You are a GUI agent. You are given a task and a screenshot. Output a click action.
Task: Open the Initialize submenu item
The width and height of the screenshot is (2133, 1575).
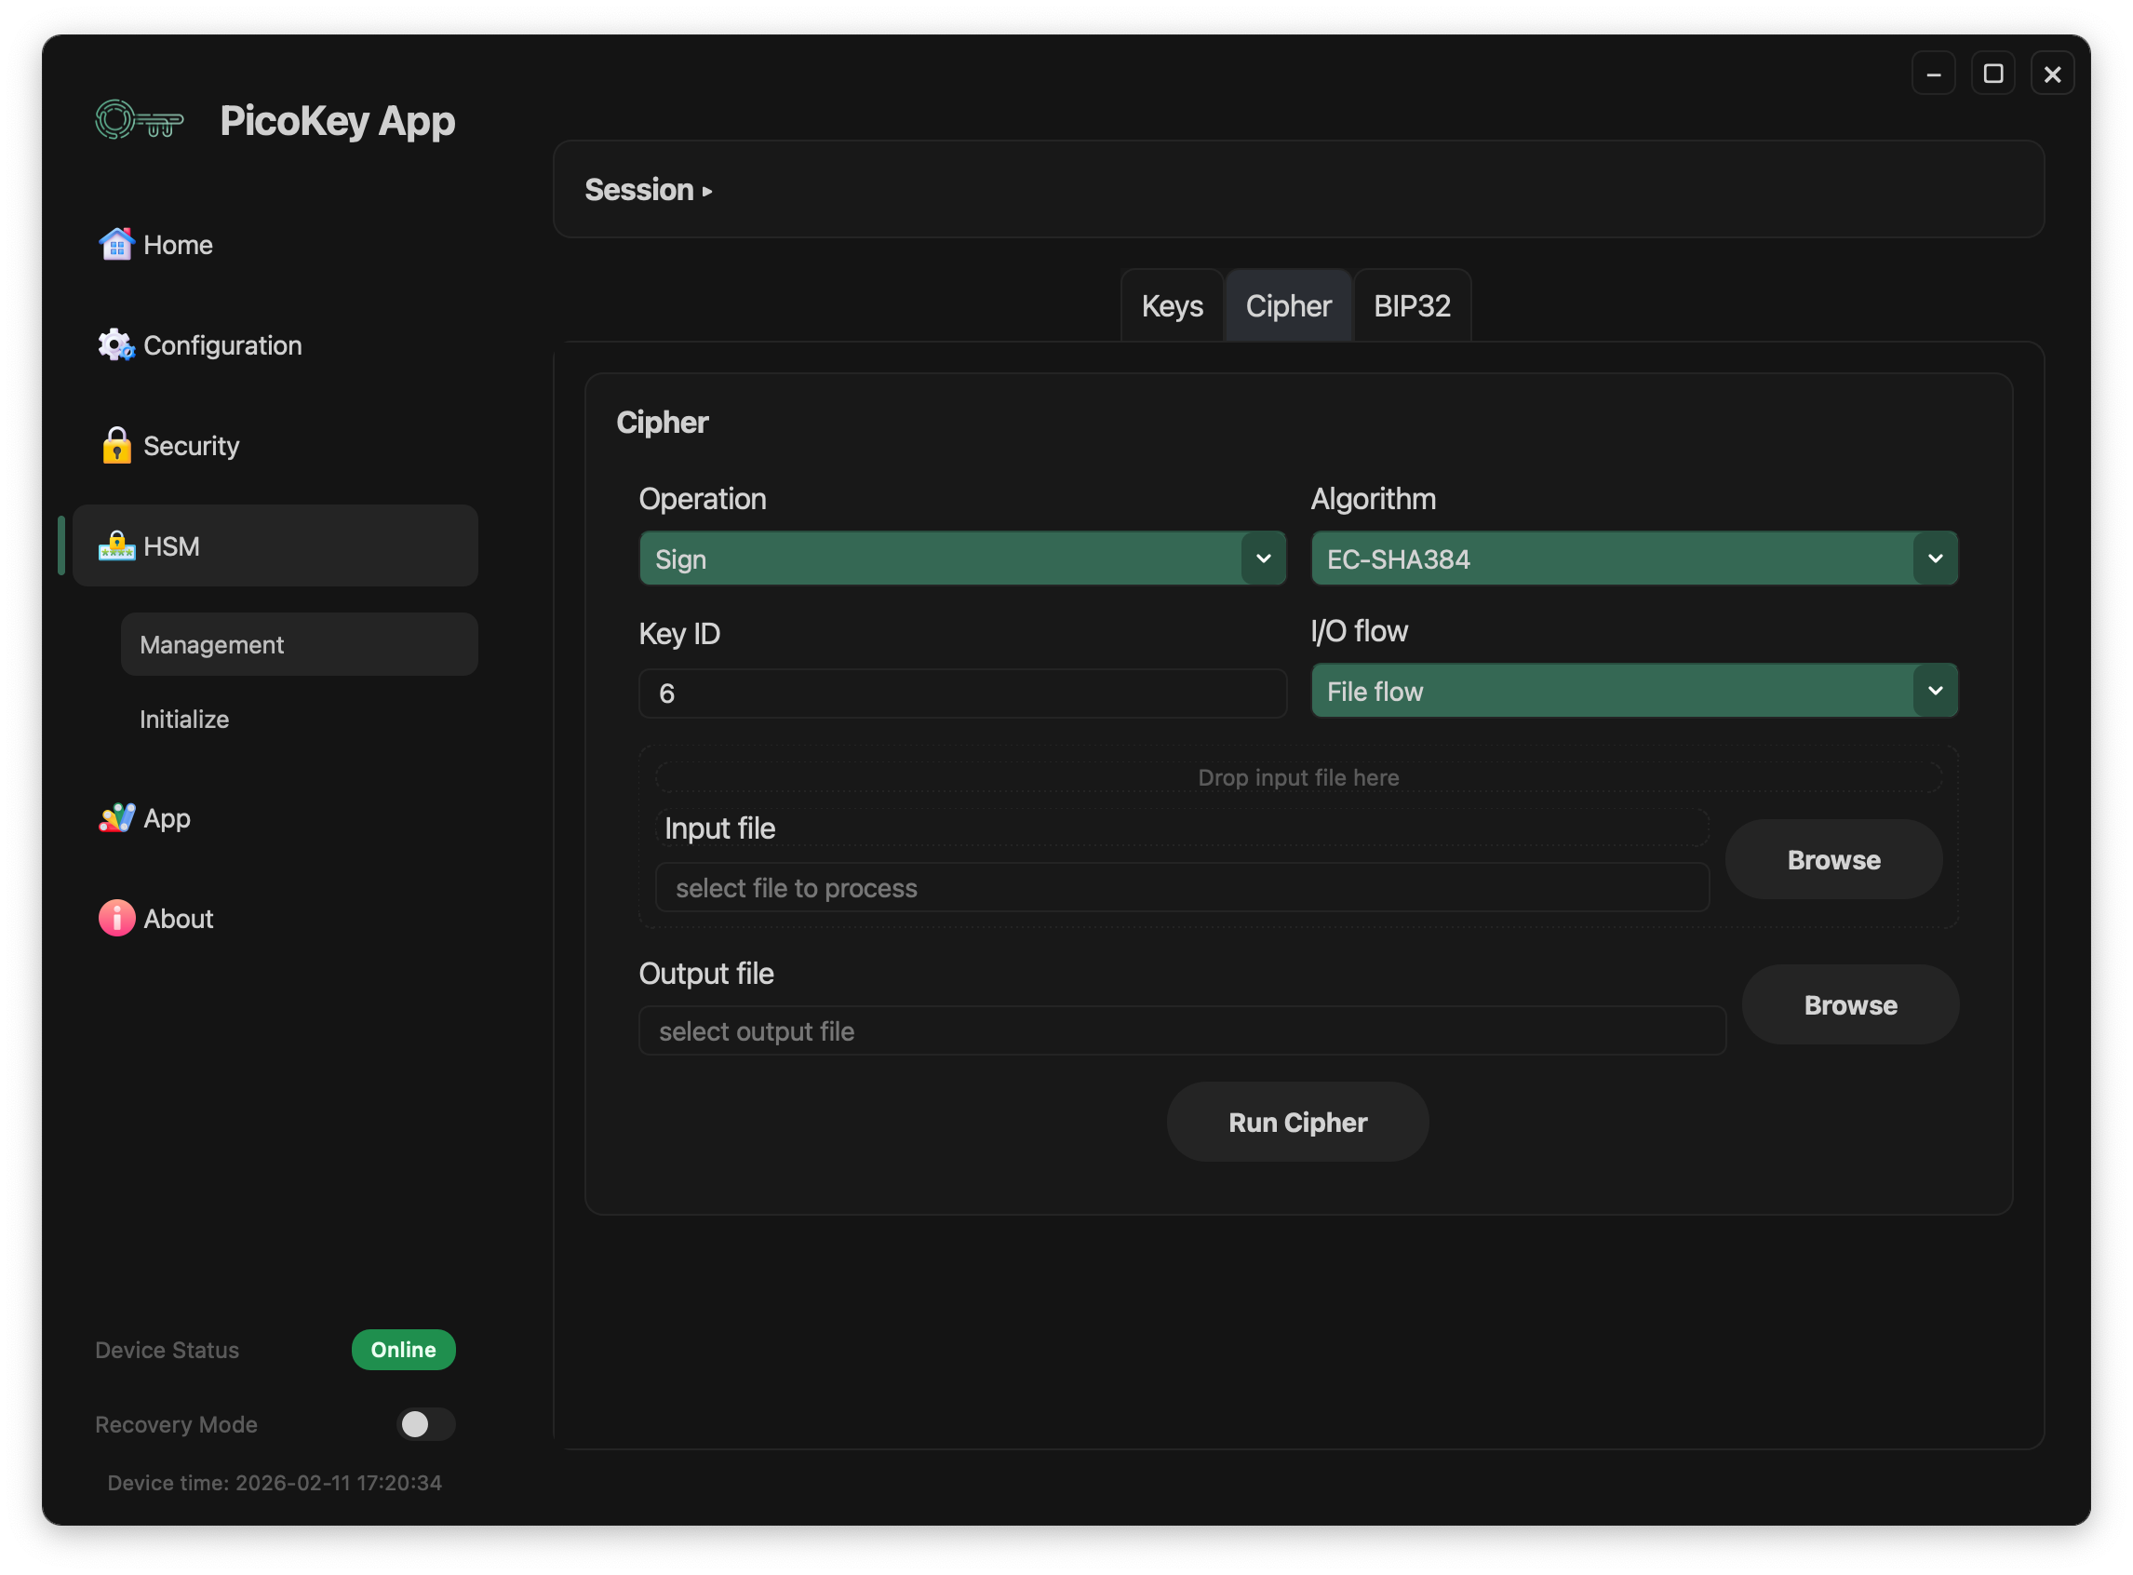pyautogui.click(x=184, y=719)
